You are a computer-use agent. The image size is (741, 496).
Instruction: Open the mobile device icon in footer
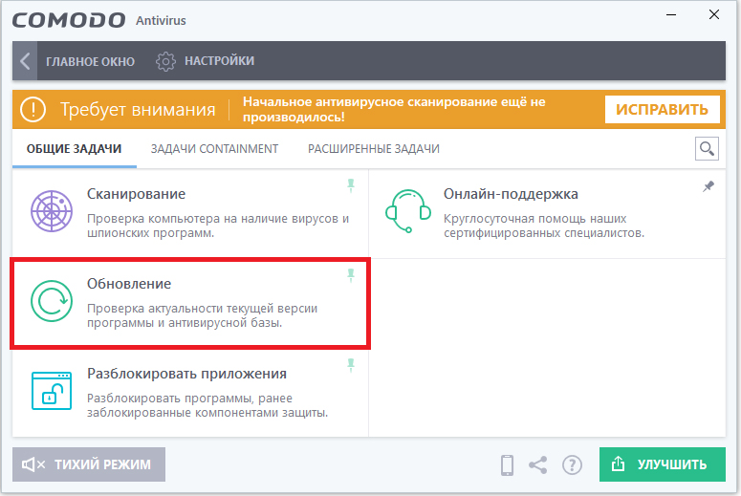(x=507, y=464)
